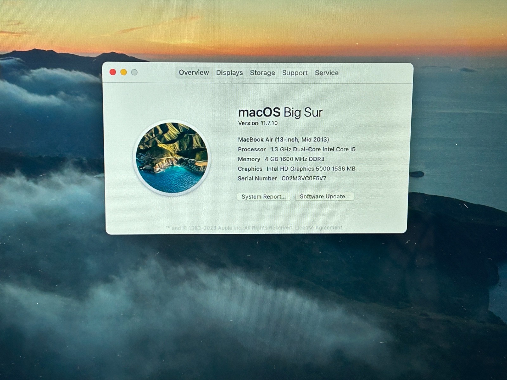The width and height of the screenshot is (507, 380).
Task: Click the Graphics label
Action: tap(250, 169)
